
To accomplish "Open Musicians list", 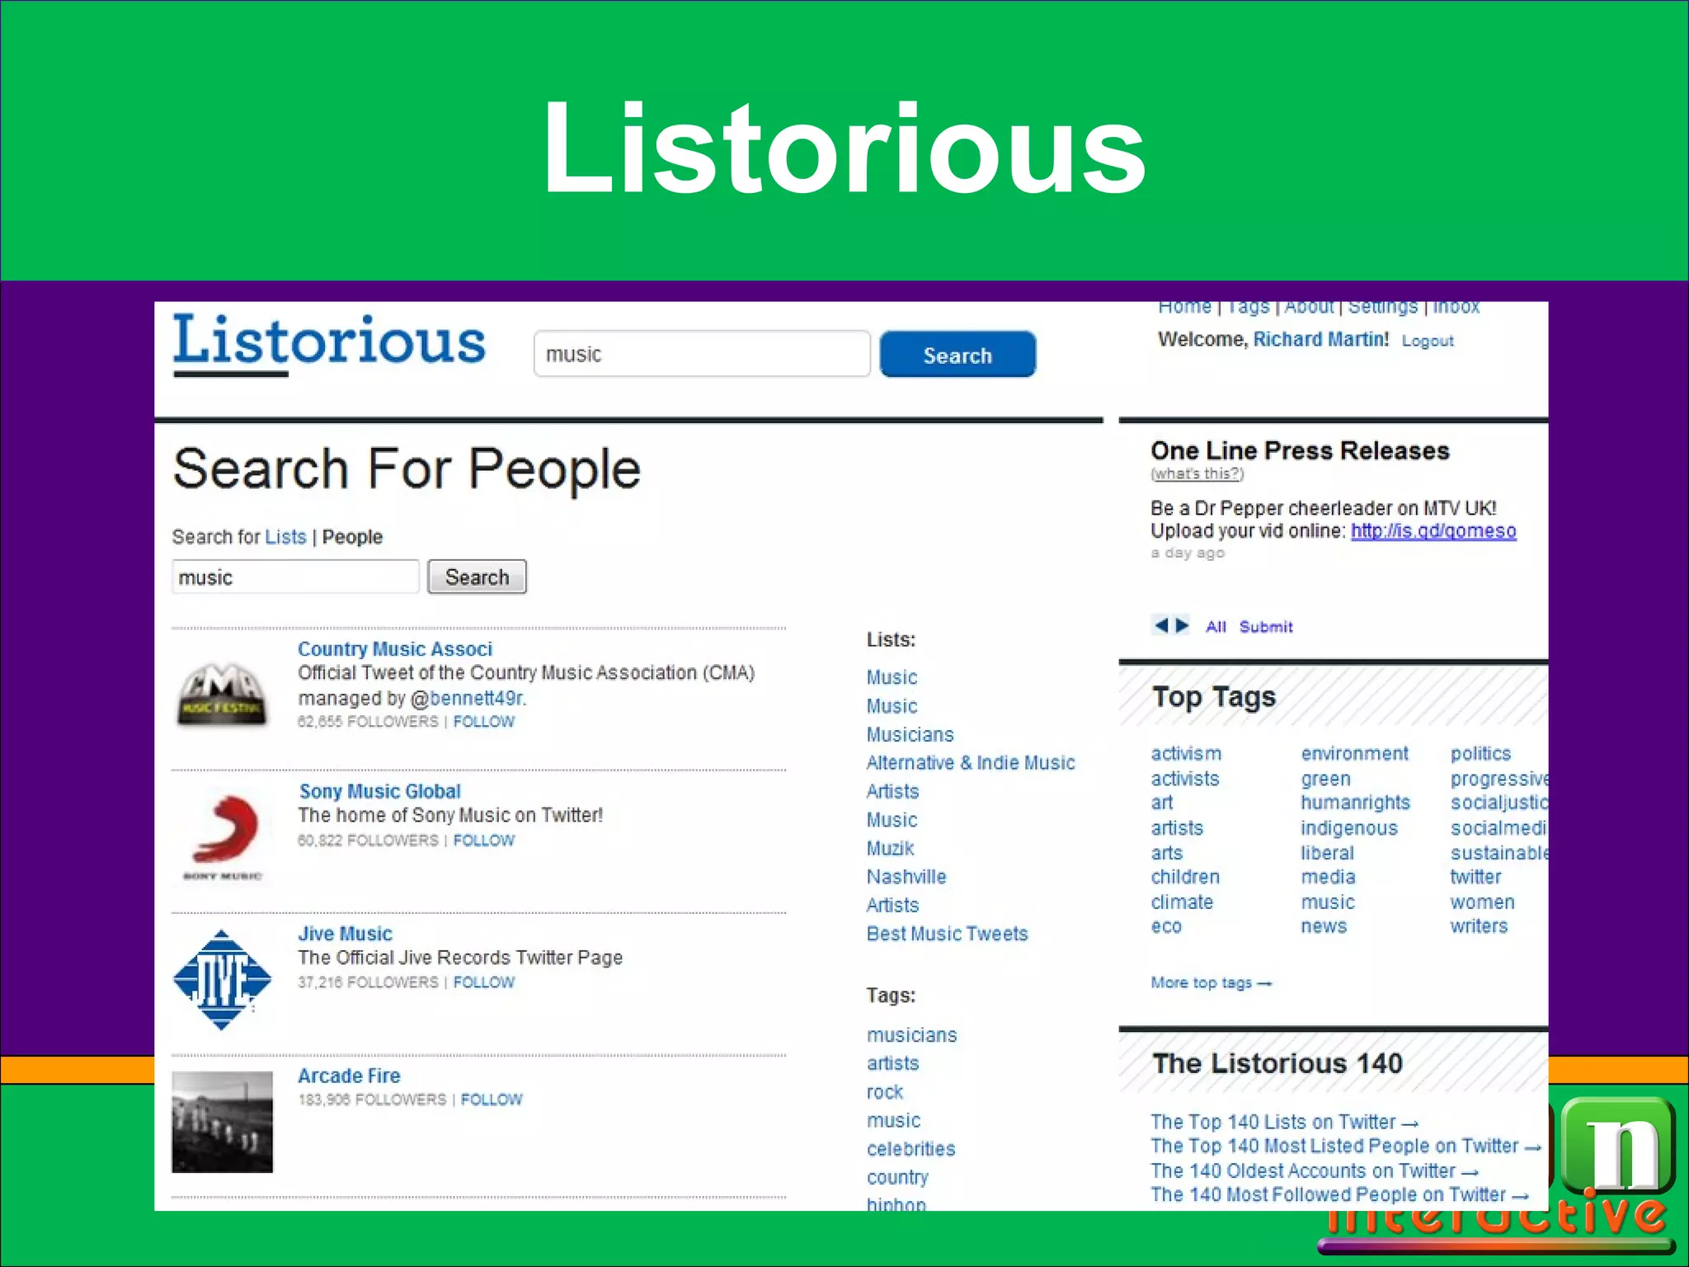I will 910,734.
